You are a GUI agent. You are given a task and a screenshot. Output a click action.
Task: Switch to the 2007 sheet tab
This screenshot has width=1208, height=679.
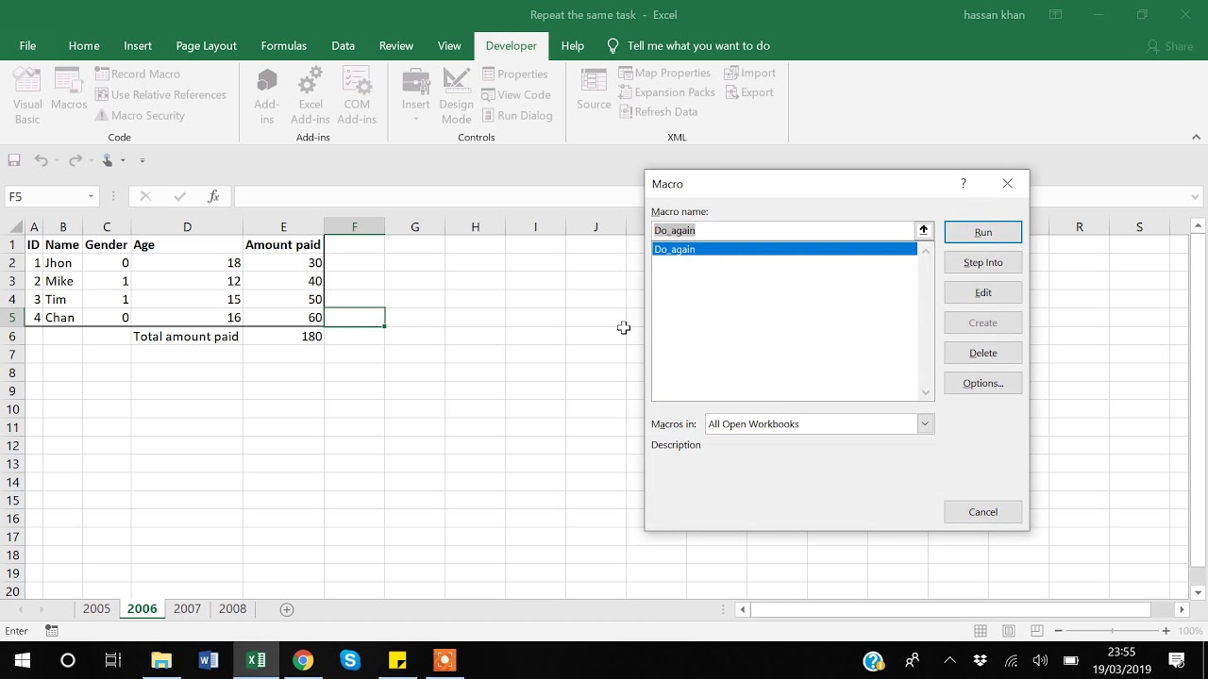click(187, 609)
